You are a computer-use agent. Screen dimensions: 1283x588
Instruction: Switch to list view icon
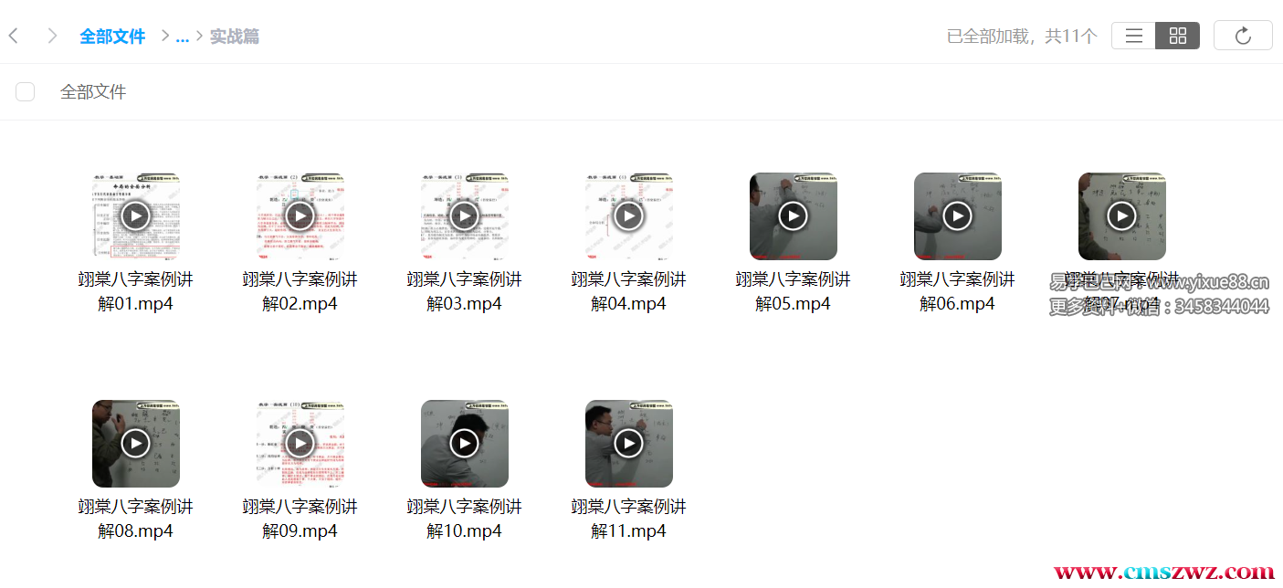1133,36
